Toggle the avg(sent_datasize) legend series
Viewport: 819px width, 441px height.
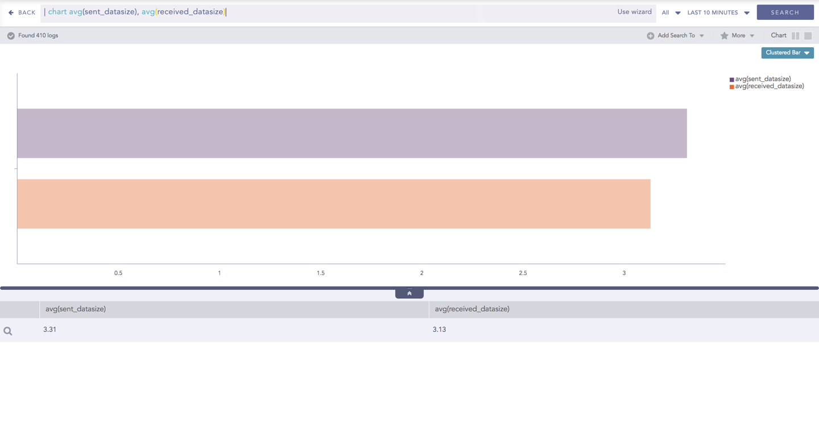[x=762, y=79]
